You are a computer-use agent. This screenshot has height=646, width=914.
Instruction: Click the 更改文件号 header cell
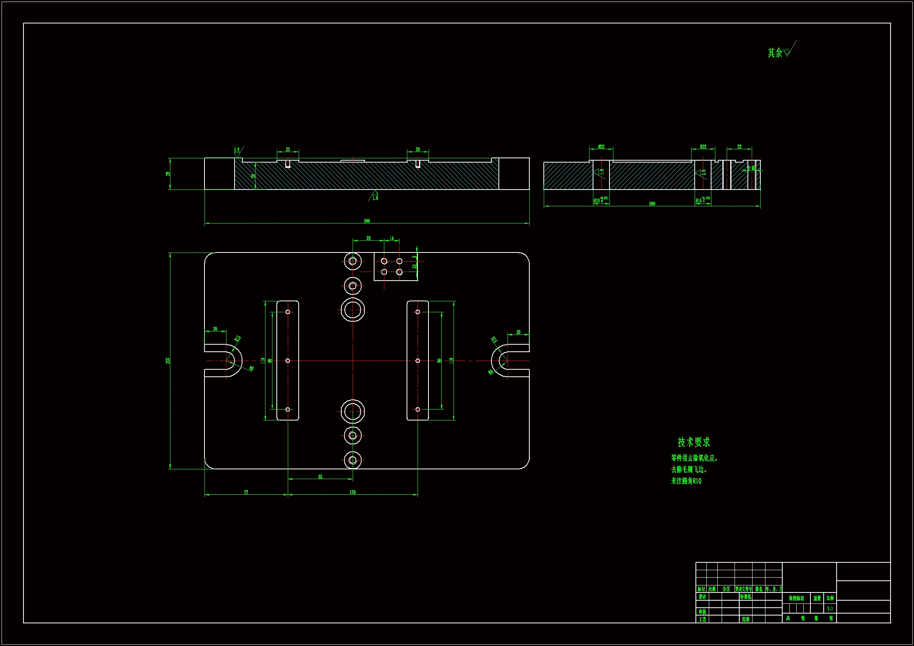pos(744,589)
